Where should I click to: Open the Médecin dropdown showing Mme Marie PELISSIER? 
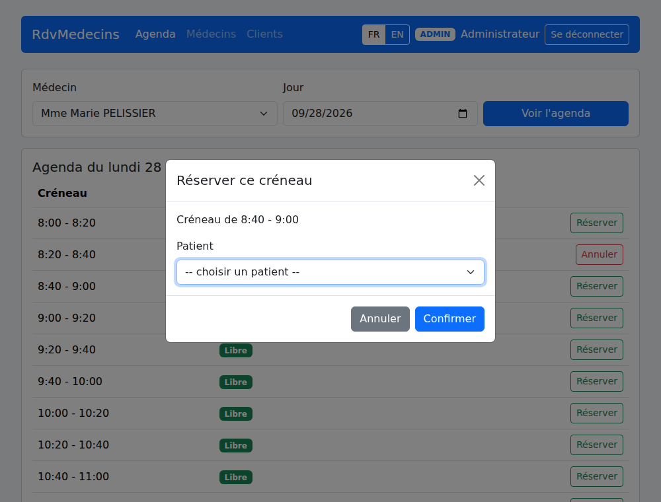point(155,114)
